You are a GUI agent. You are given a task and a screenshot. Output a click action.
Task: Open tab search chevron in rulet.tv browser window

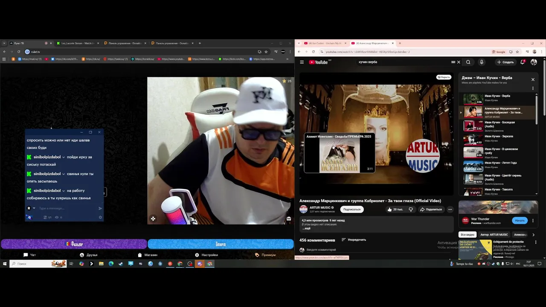point(4,43)
